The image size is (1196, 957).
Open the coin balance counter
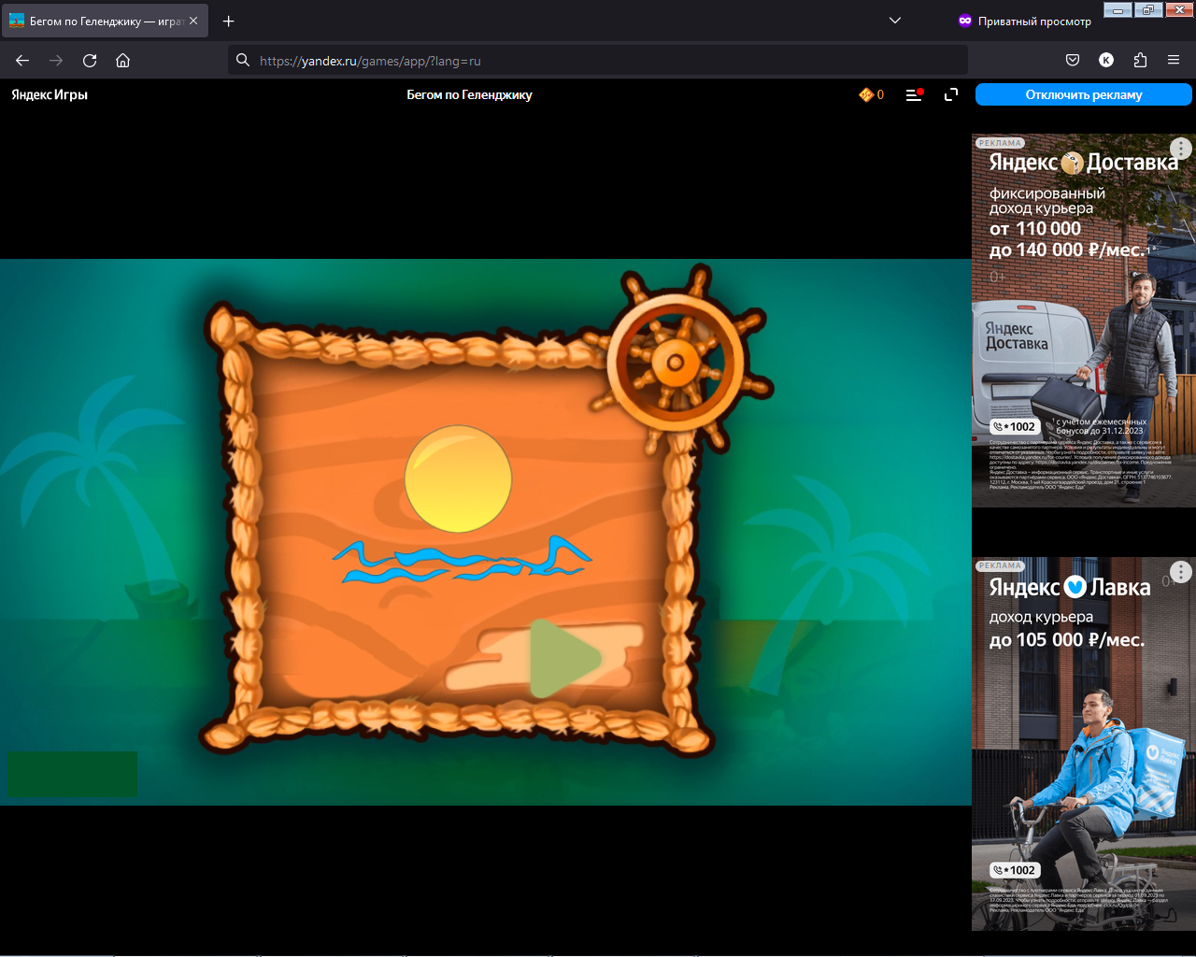coord(871,94)
